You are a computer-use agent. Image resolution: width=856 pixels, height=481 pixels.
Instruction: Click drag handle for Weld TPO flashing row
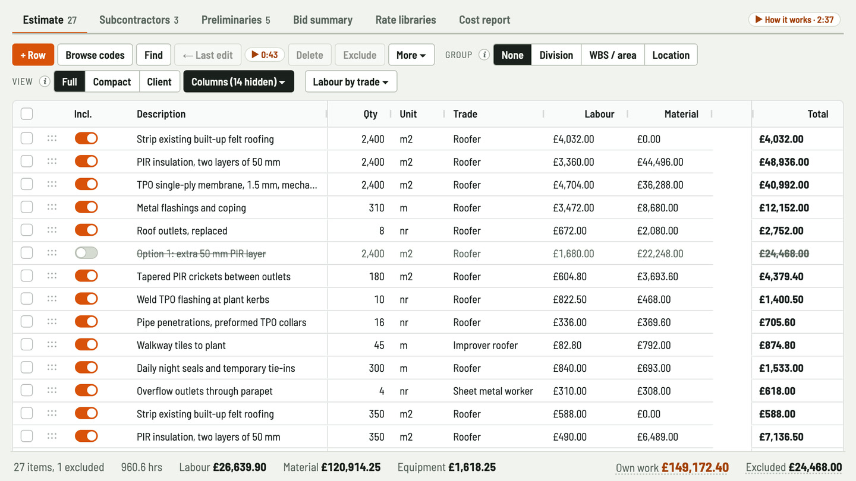point(52,299)
